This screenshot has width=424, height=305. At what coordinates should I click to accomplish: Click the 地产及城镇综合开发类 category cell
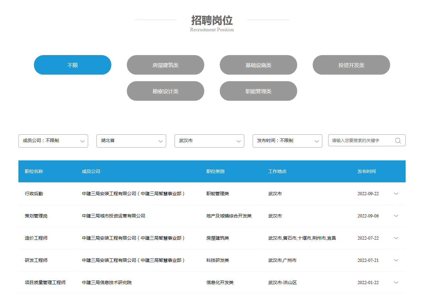click(229, 216)
